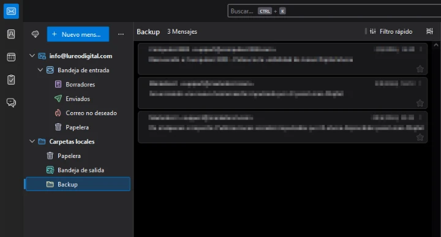Select the Backup folder
This screenshot has height=237, width=441.
(78, 184)
